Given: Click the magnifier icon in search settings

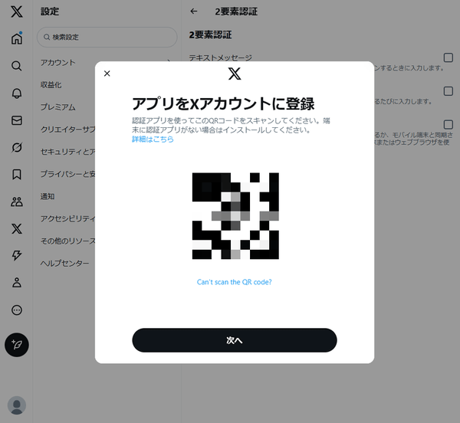Looking at the screenshot, I should click(x=47, y=38).
